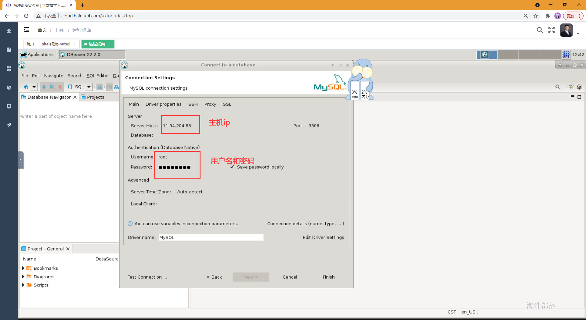Click Edit Driver Settings button
Screen dimensions: 586x320
(x=323, y=237)
